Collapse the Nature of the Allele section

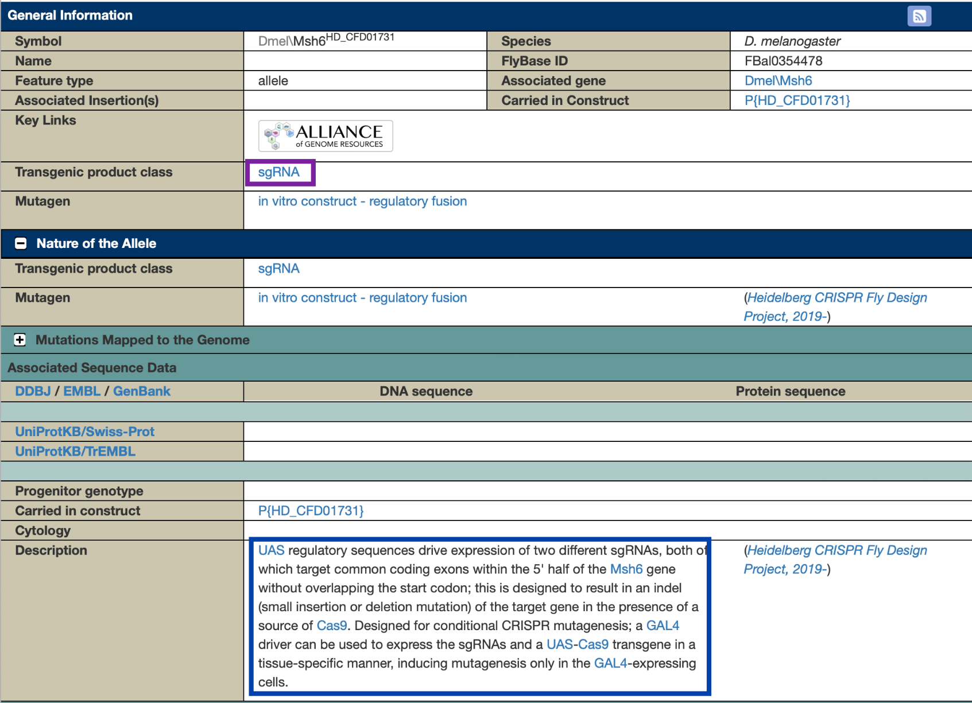coord(21,243)
